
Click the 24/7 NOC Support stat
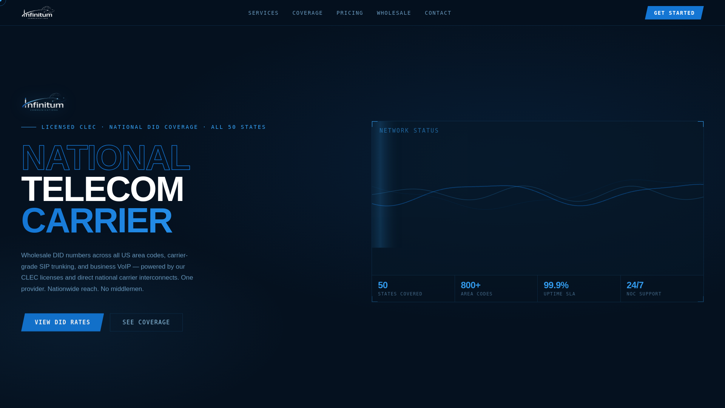tap(662, 289)
